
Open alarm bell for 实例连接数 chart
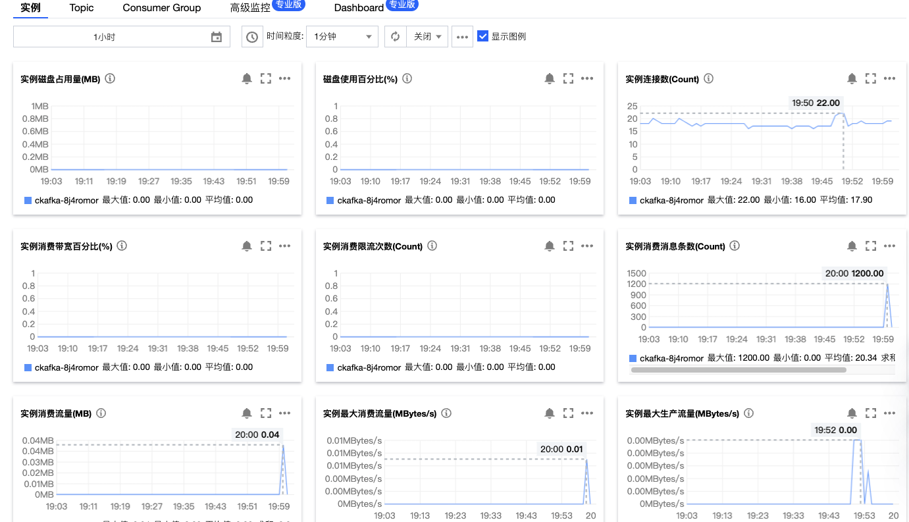point(852,78)
